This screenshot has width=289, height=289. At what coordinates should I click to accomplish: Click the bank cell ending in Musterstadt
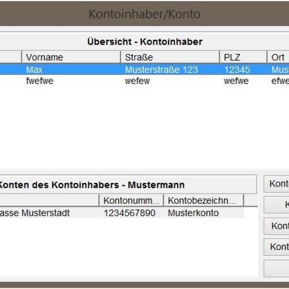pos(36,213)
